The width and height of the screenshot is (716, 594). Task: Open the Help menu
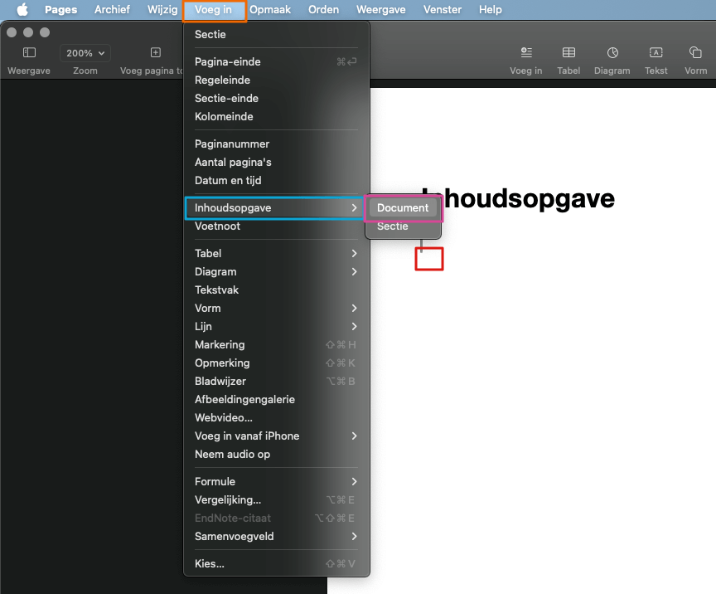pyautogui.click(x=490, y=10)
